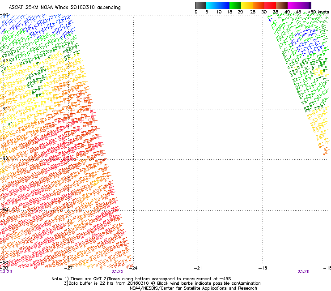Click the '10' legend scale number
This screenshot has width=331, height=291.
coord(219,12)
